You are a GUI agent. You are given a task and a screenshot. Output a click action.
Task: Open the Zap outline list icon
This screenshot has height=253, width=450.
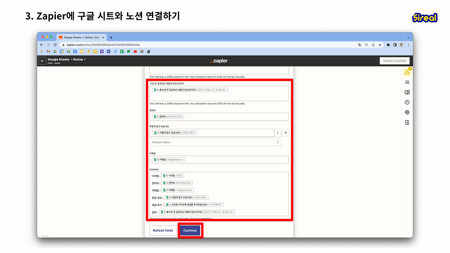tap(407, 82)
